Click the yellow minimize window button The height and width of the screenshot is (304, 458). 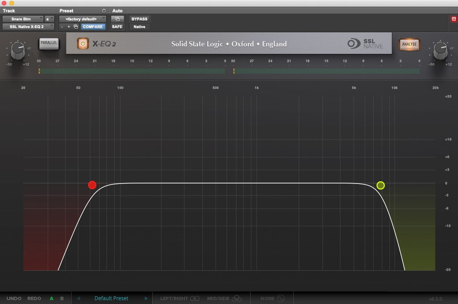pyautogui.click(x=12, y=3)
